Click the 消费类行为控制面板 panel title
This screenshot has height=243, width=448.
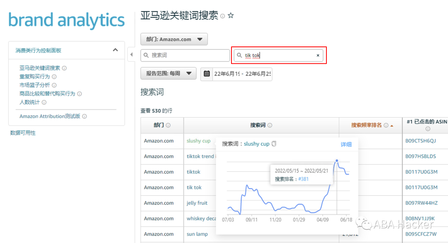point(38,51)
